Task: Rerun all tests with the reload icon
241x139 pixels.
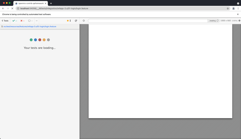Action: pos(76,21)
